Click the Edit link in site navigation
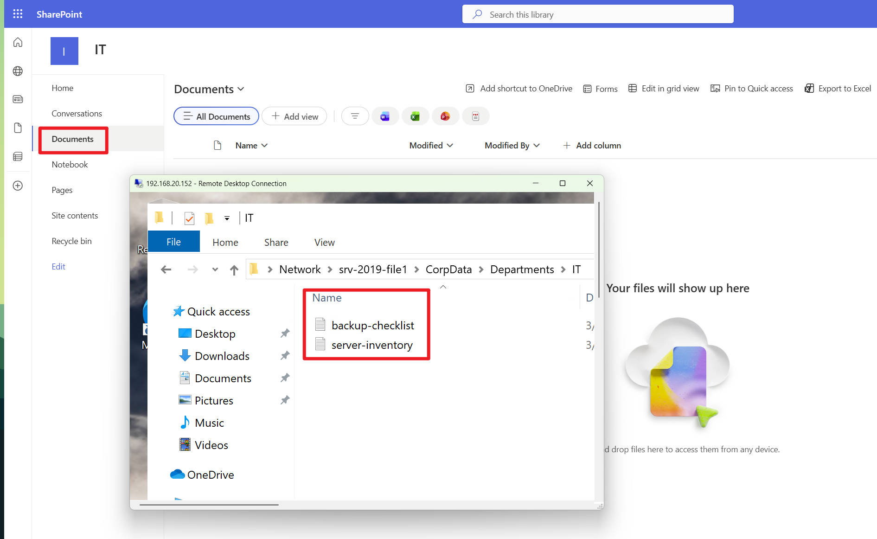Screen dimensions: 877x539 point(58,267)
